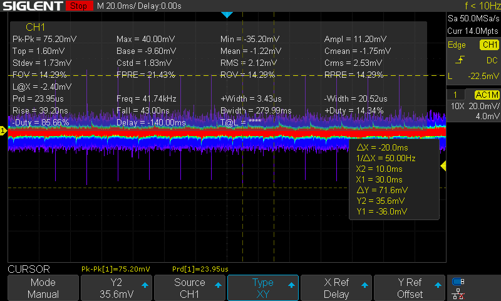
Task: Select the Type XY softkey
Action: point(262,288)
